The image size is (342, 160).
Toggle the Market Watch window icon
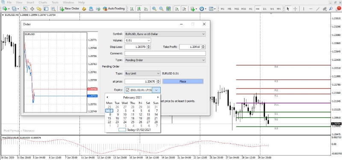(25, 9)
